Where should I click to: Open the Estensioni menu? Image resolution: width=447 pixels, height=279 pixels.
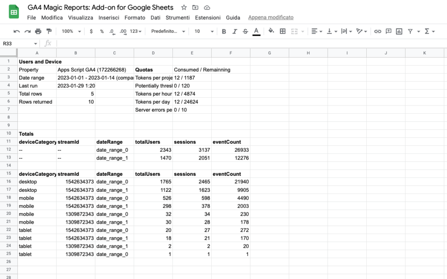[208, 17]
